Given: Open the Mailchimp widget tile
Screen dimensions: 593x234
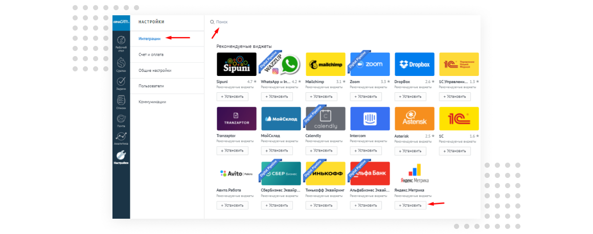Looking at the screenshot, I should pos(326,64).
